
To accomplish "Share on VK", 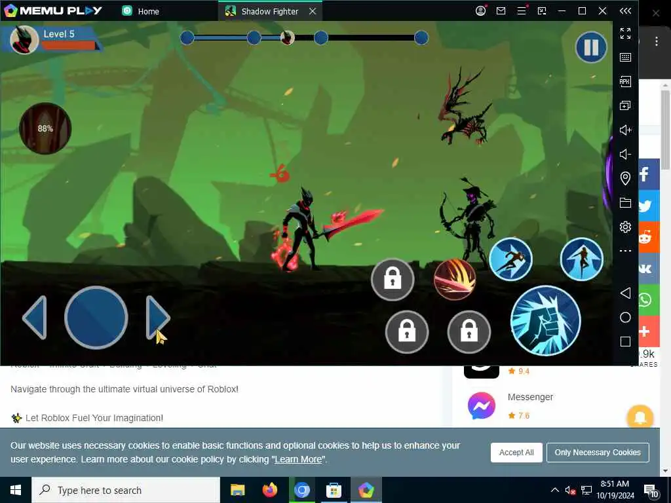I will point(648,269).
